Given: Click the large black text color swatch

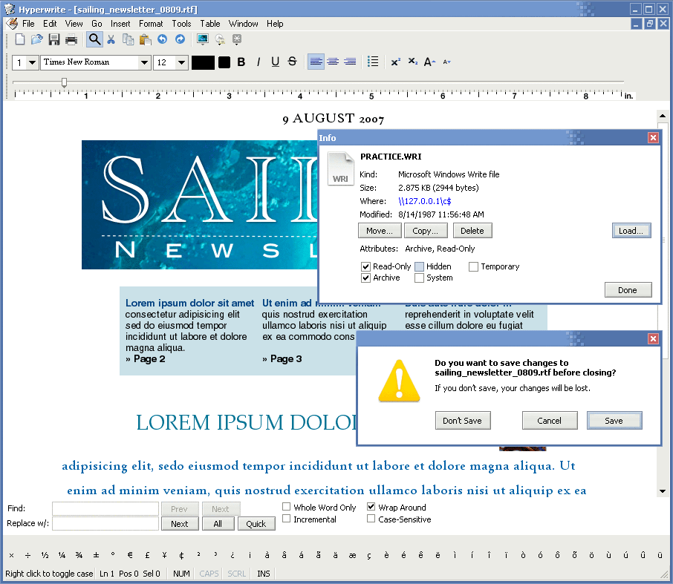Looking at the screenshot, I should (x=203, y=62).
